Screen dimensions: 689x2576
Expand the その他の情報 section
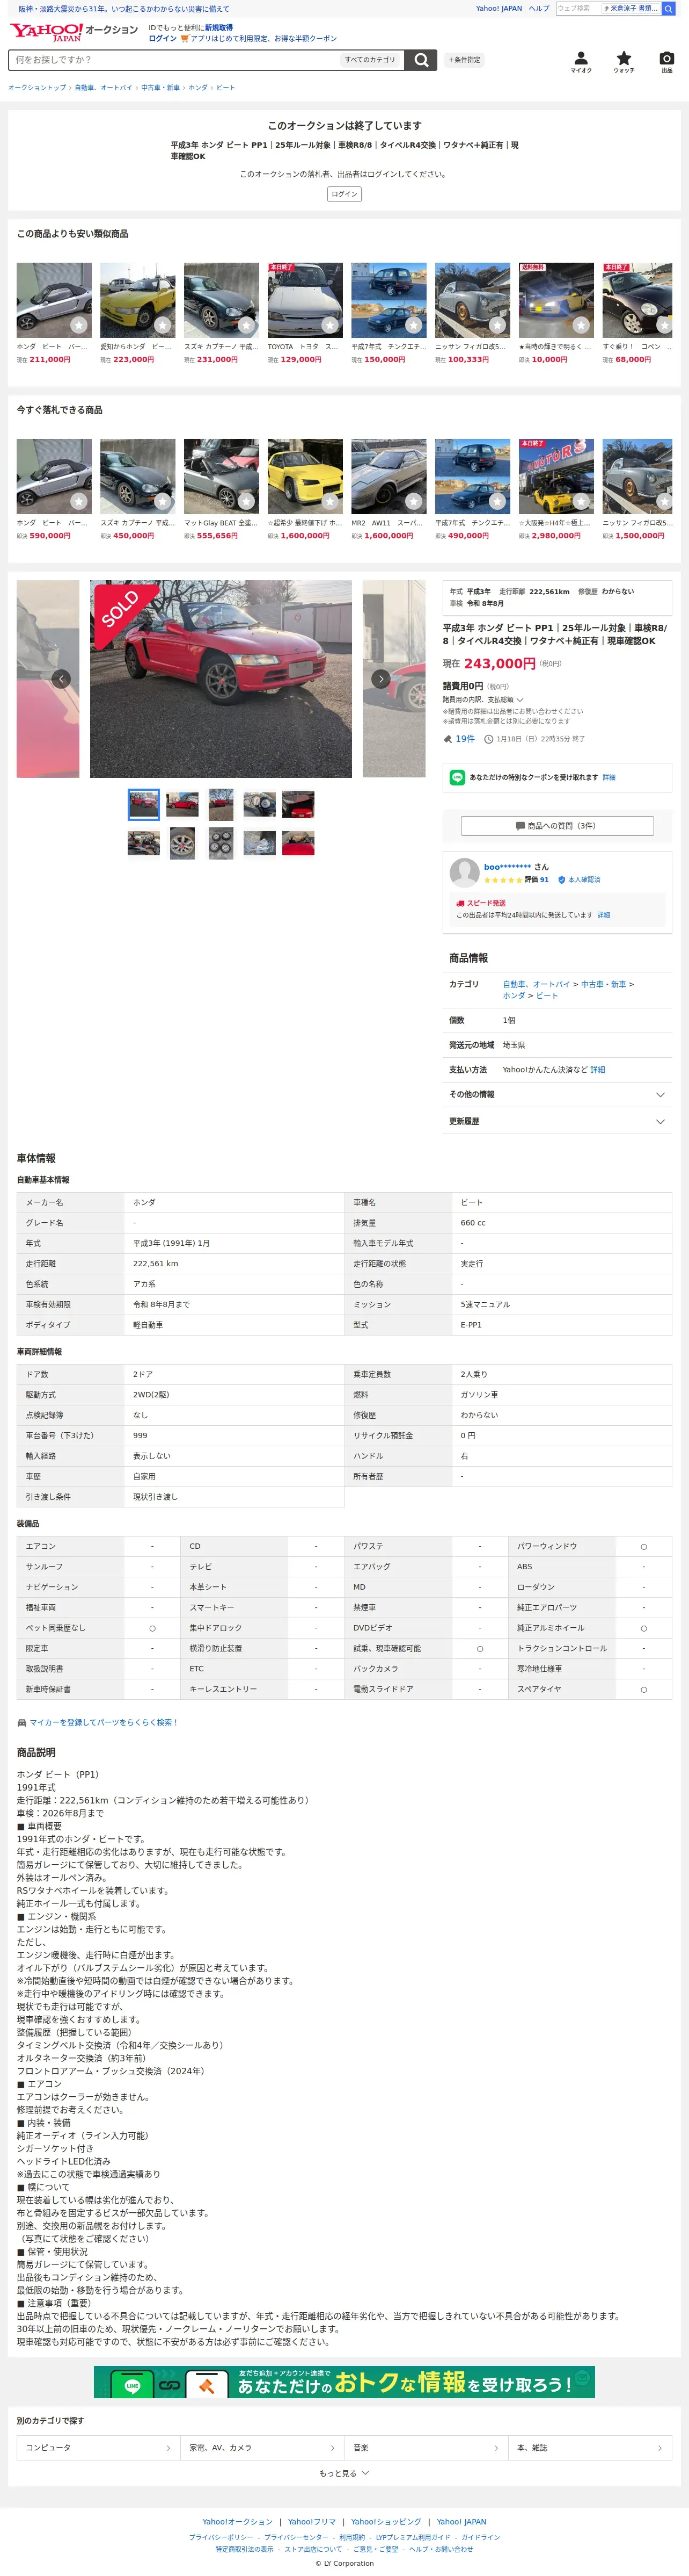click(557, 1094)
